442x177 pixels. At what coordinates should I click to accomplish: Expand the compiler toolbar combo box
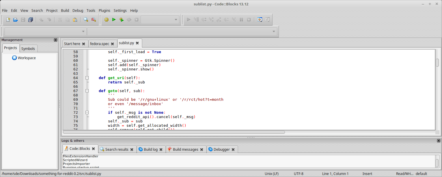[x=83, y=31]
